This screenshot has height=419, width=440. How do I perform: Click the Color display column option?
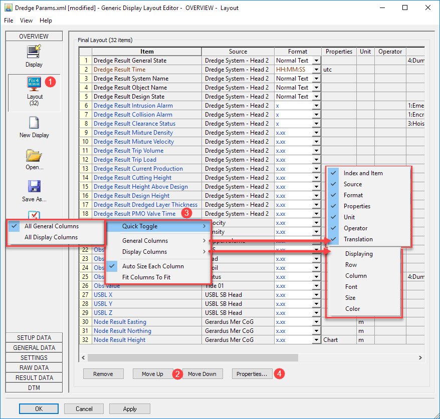(x=352, y=309)
